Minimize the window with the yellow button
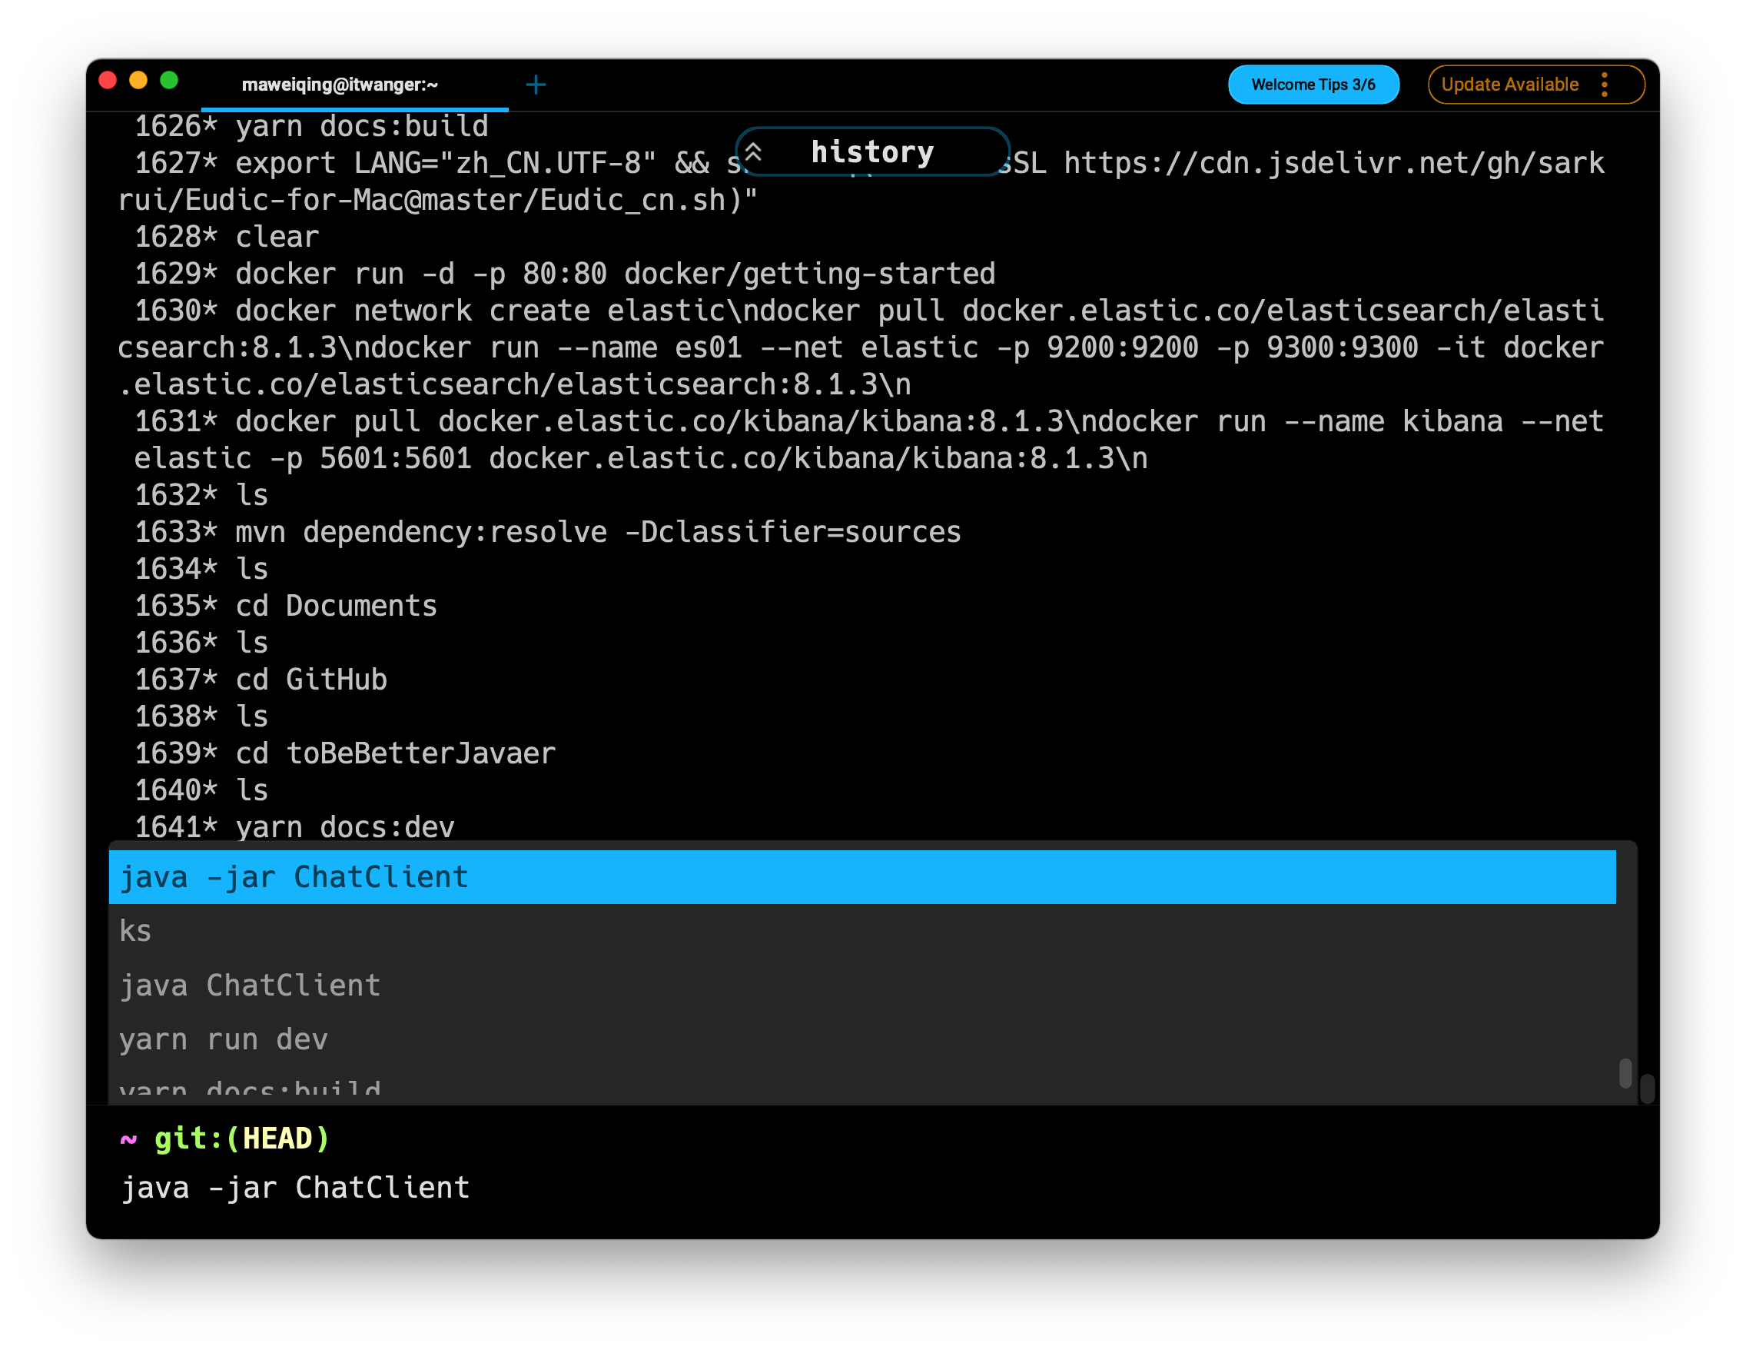The width and height of the screenshot is (1746, 1353). tap(138, 81)
